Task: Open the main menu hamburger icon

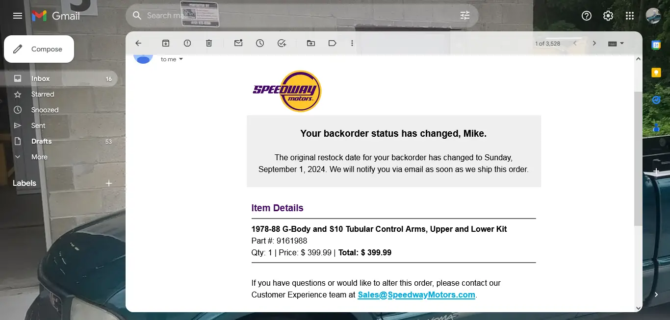Action: pos(18,16)
